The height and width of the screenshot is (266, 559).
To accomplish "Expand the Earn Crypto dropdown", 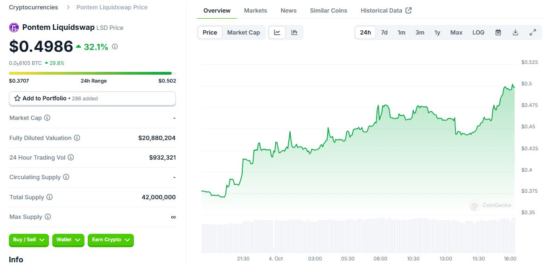I will coord(111,240).
